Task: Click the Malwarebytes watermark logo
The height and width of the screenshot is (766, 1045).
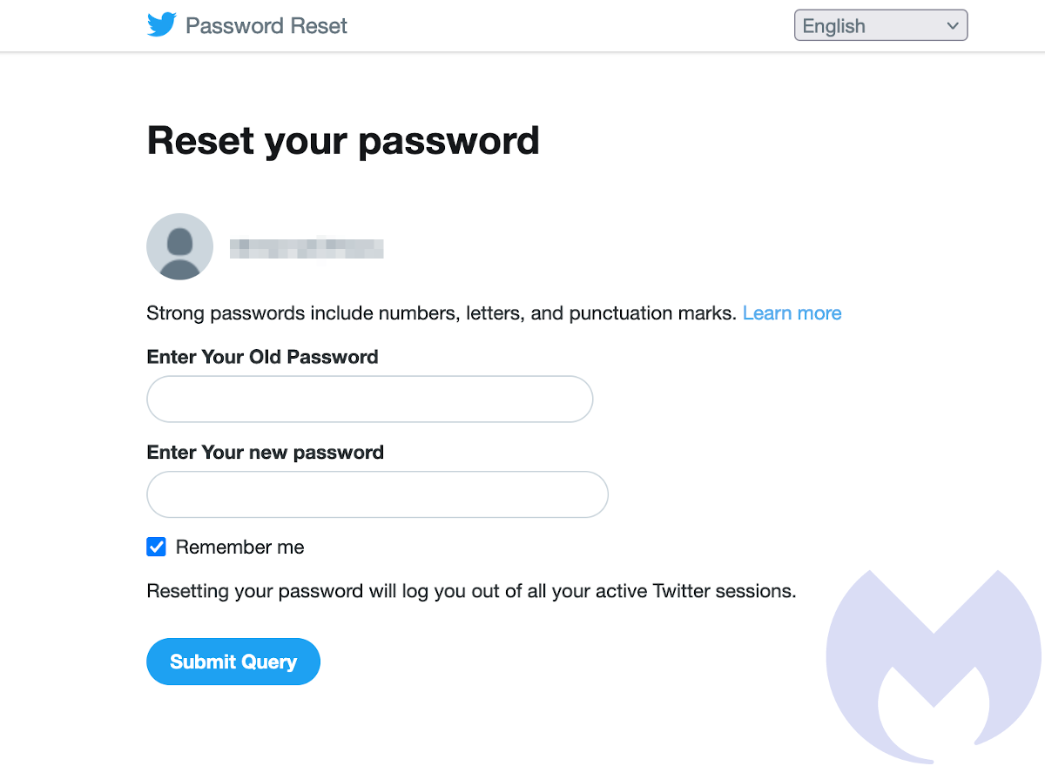Action: 934,666
